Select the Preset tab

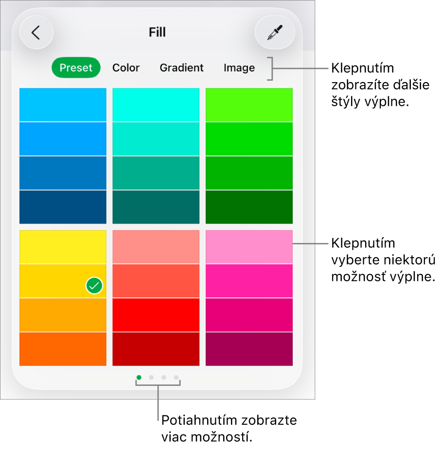pyautogui.click(x=76, y=68)
